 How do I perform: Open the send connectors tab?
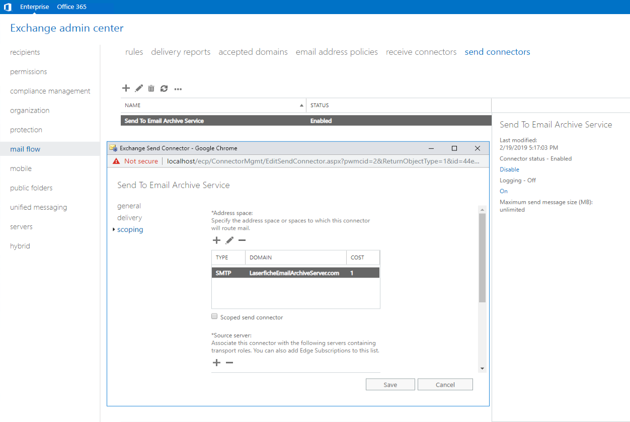498,52
